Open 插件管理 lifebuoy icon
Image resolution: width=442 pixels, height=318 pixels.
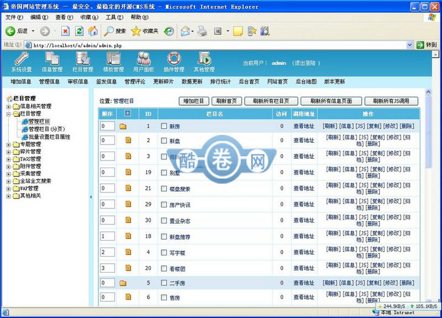click(x=174, y=58)
